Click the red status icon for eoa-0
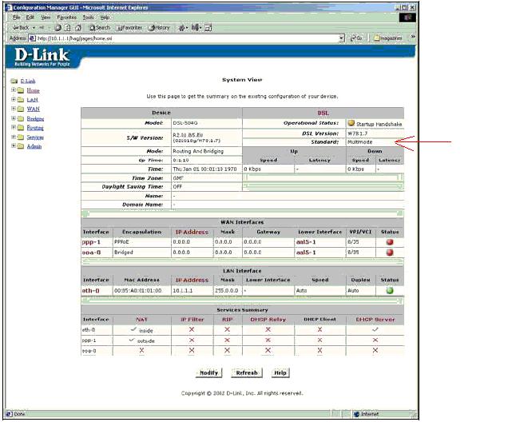The image size is (512, 426). [390, 253]
